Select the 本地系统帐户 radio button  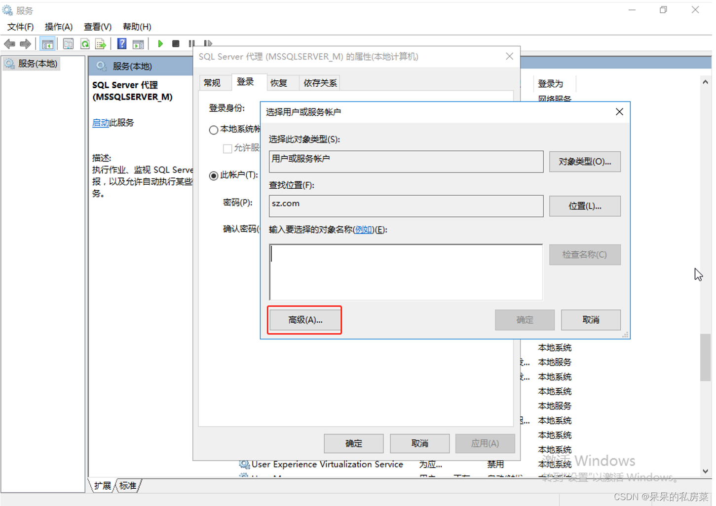pyautogui.click(x=214, y=130)
